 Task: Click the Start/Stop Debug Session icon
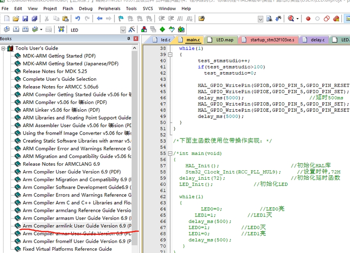[291, 19]
